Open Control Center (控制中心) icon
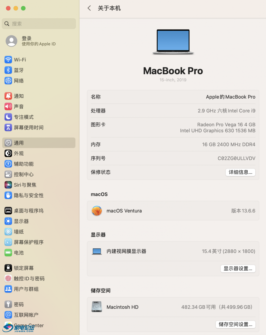Image resolution: width=266 pixels, height=335 pixels. click(x=8, y=174)
